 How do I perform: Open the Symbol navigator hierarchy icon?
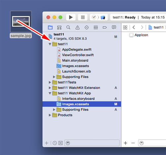click(x=59, y=28)
